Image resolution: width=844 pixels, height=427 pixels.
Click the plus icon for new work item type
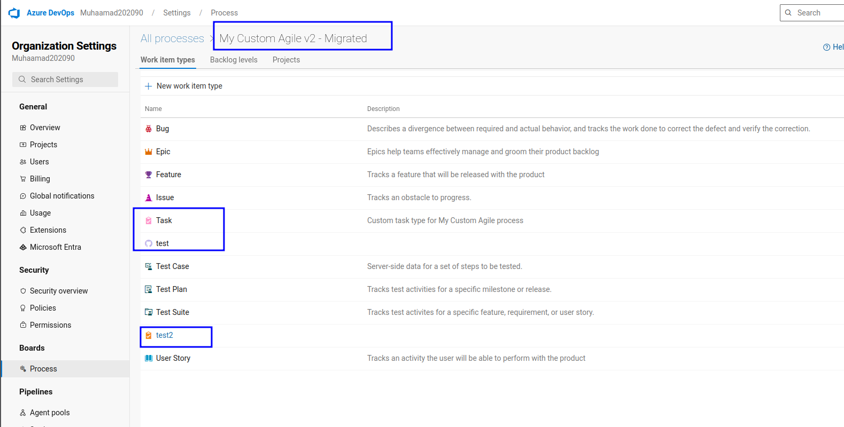coord(149,86)
